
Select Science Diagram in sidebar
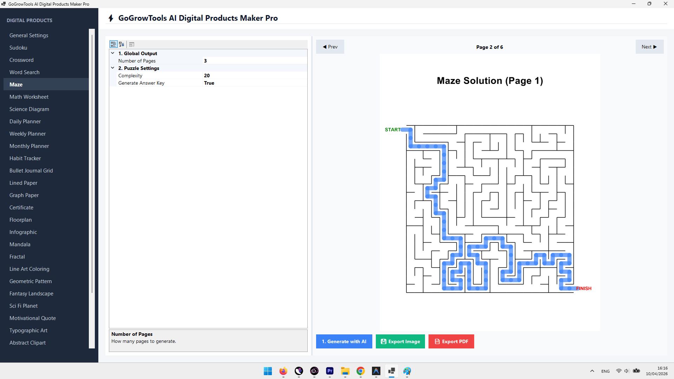pyautogui.click(x=46, y=109)
